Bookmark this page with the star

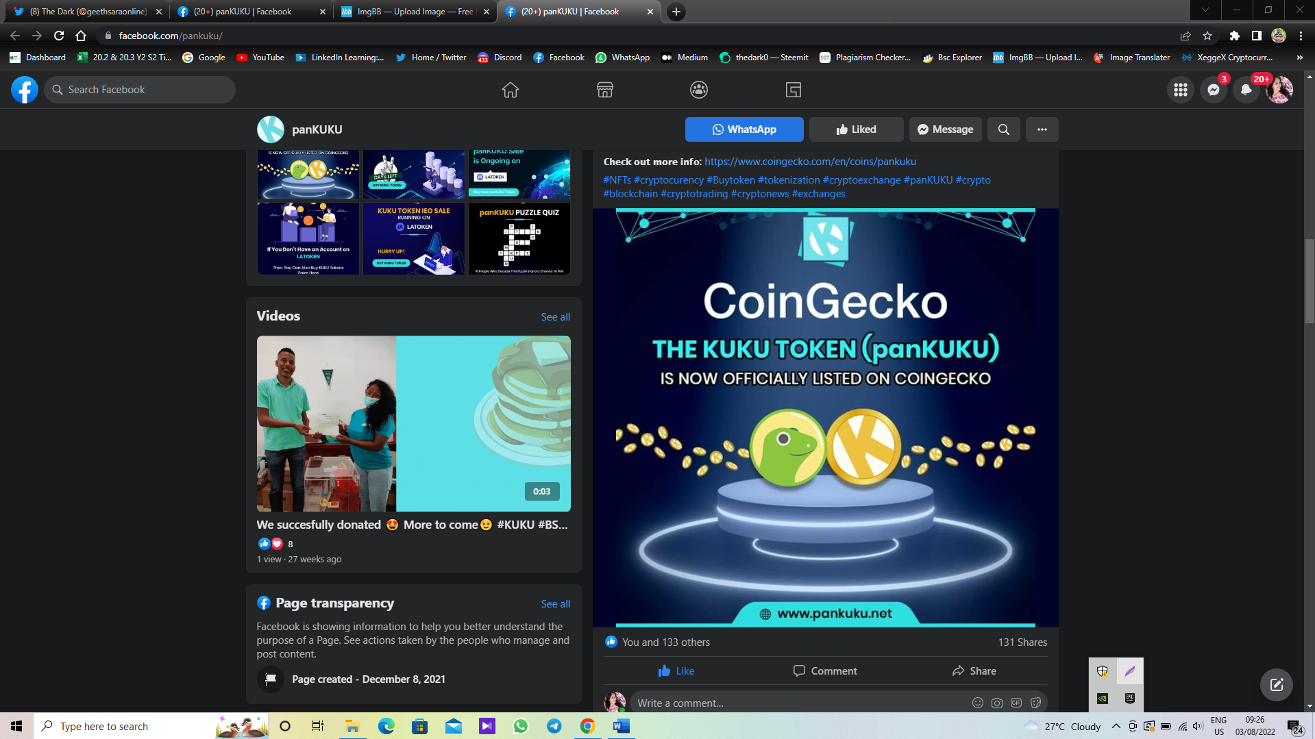point(1207,36)
